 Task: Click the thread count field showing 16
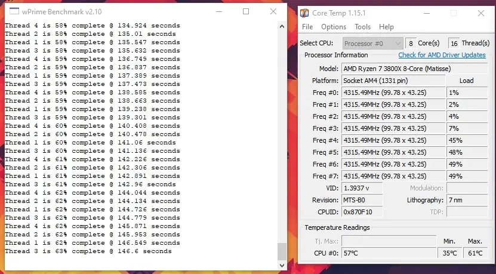click(454, 44)
